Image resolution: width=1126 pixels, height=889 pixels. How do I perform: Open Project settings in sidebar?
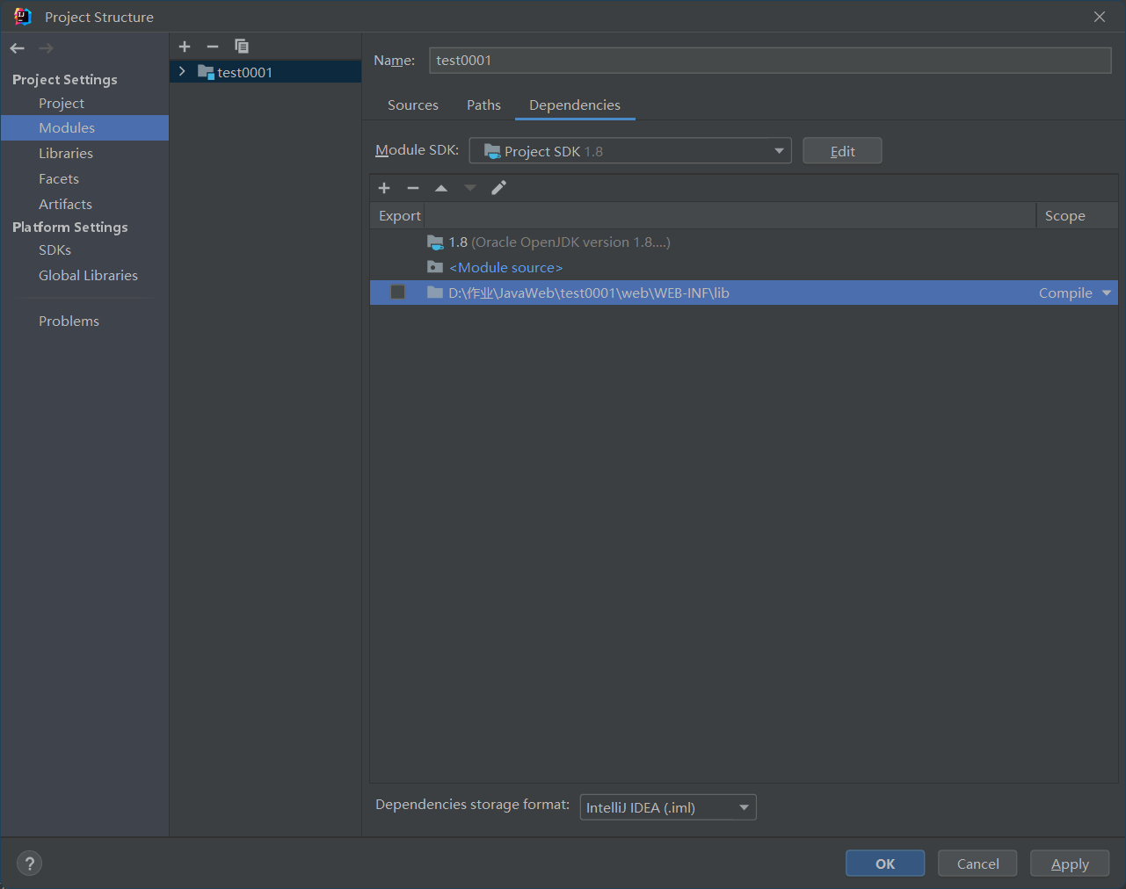tap(62, 104)
